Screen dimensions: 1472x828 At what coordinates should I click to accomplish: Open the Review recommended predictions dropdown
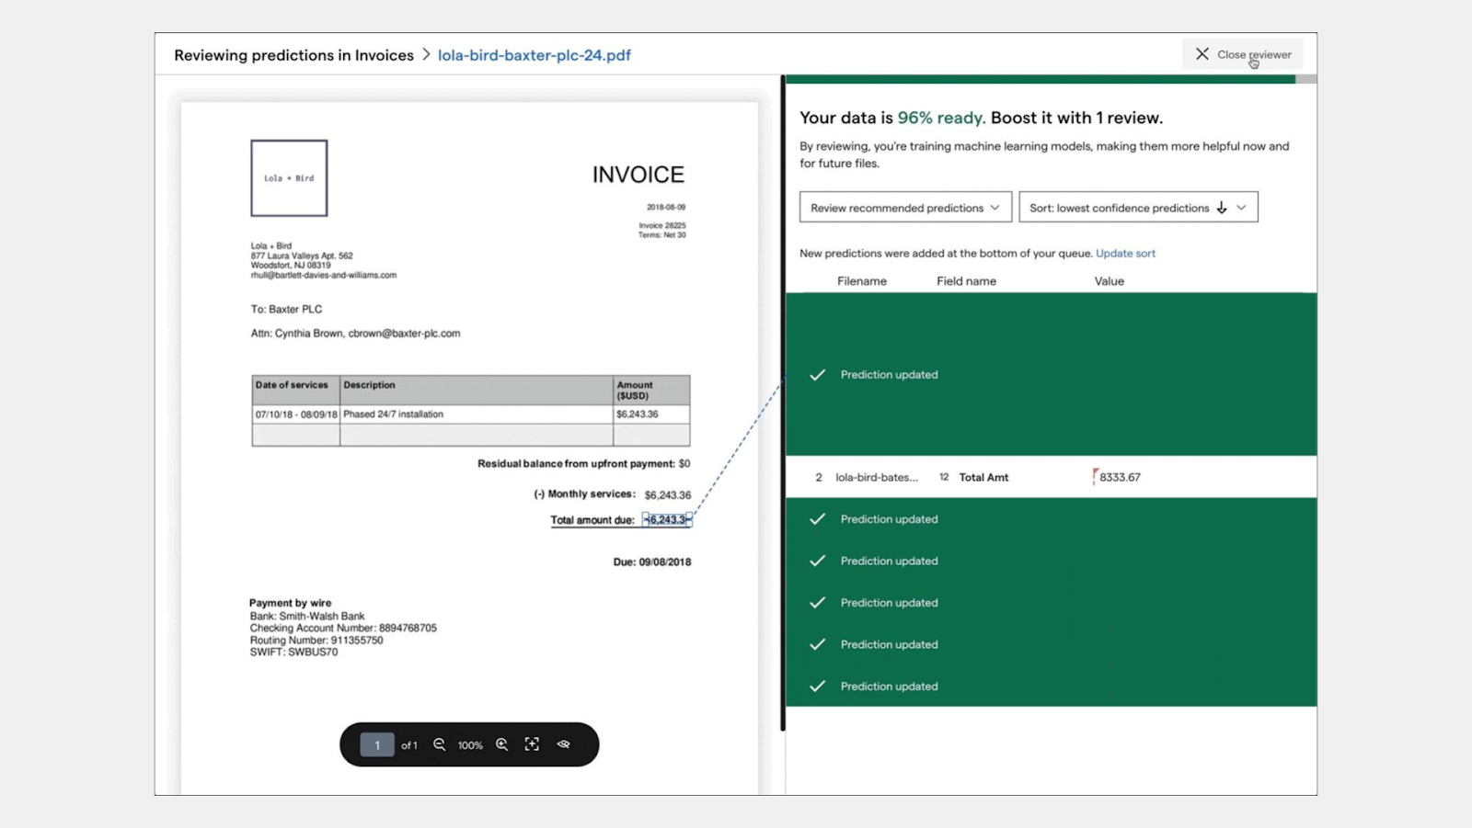point(905,208)
